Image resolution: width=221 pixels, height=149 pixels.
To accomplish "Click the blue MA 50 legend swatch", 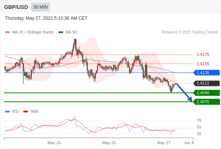I will (x=61, y=32).
